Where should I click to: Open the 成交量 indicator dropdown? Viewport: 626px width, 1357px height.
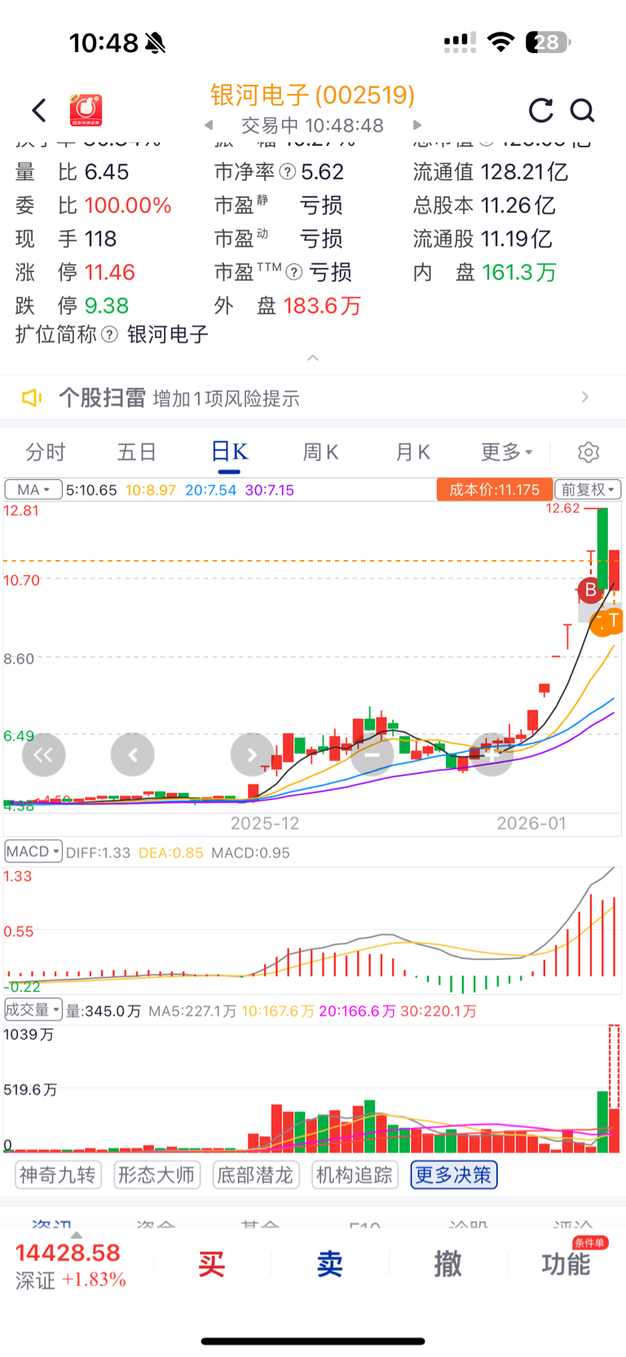pyautogui.click(x=33, y=1010)
